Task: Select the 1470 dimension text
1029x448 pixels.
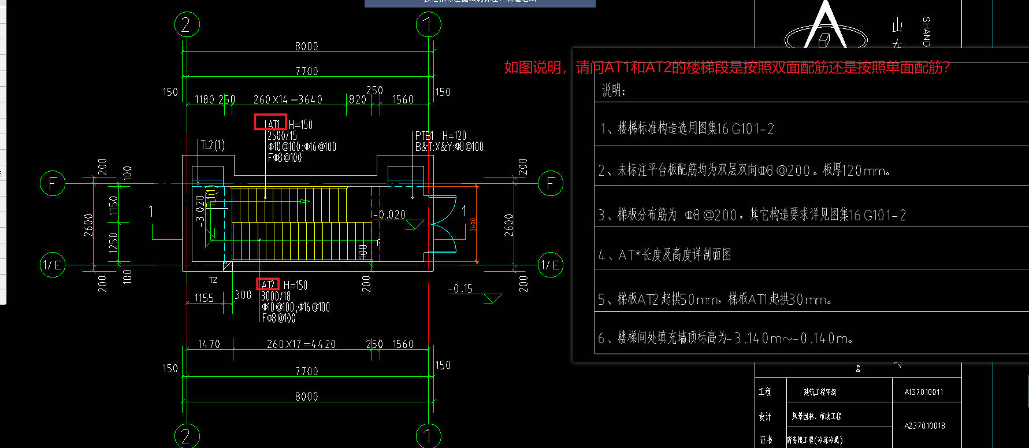Action: 209,344
